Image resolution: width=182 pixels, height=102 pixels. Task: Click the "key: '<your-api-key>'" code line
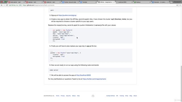point(61,34)
